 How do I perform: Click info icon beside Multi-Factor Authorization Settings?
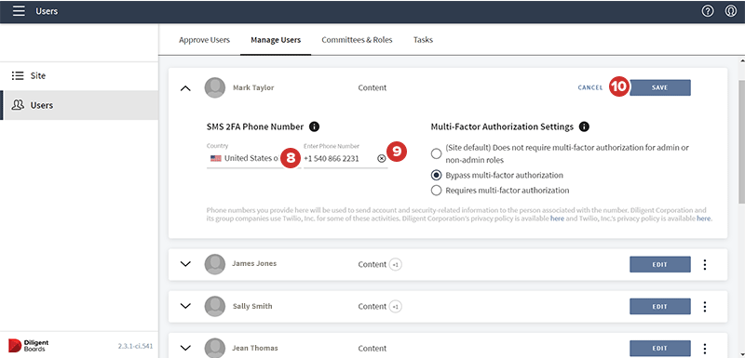pyautogui.click(x=585, y=126)
